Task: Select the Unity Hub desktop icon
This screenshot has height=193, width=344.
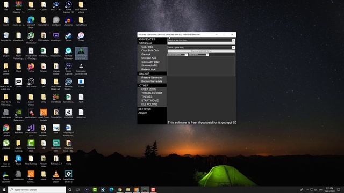Action: [68, 114]
